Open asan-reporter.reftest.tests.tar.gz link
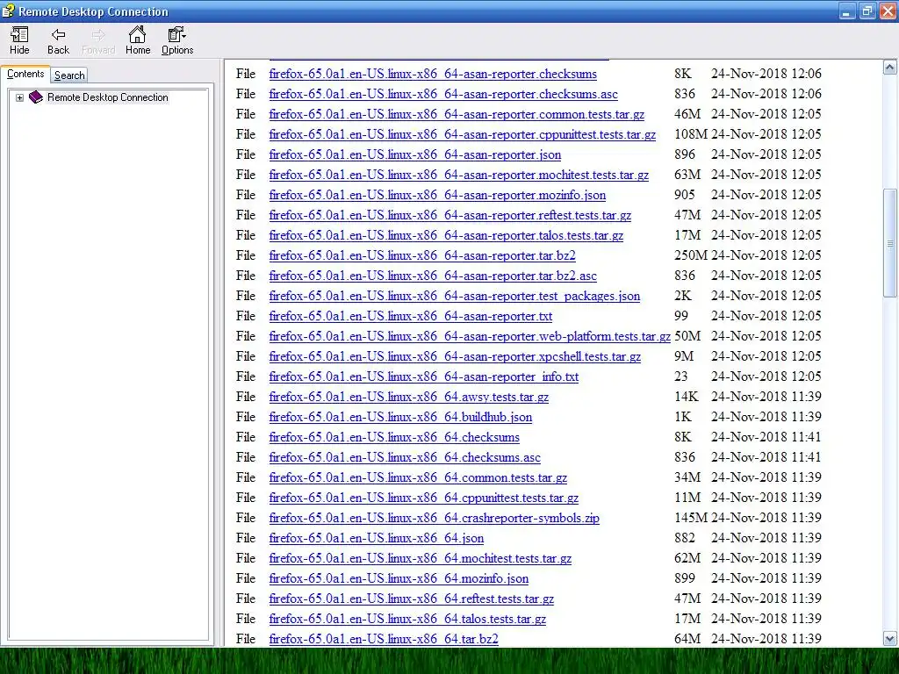 (450, 215)
